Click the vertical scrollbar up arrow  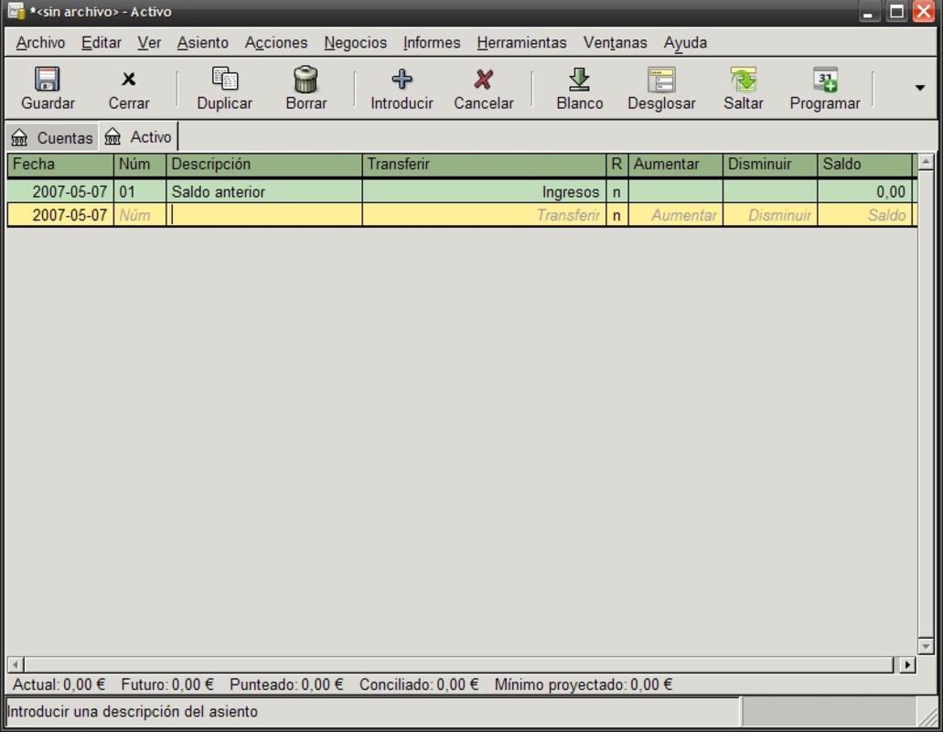click(x=926, y=161)
